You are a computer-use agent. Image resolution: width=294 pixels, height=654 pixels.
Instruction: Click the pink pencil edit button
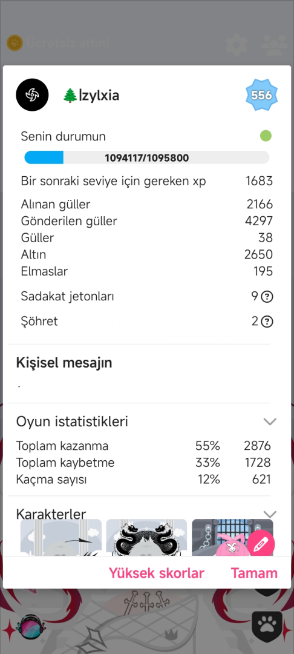click(261, 544)
